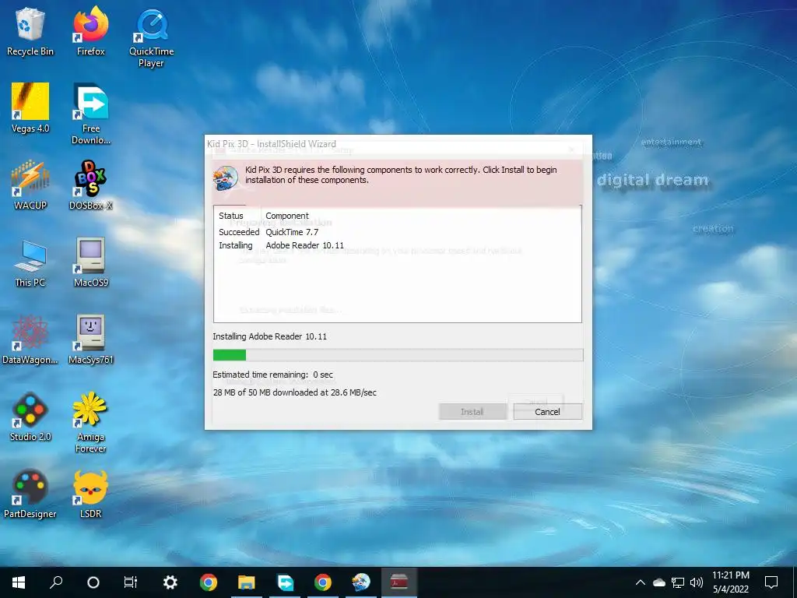Click the Kid Pix 3D logo in wizard
Screen dimensions: 797x598
point(225,178)
